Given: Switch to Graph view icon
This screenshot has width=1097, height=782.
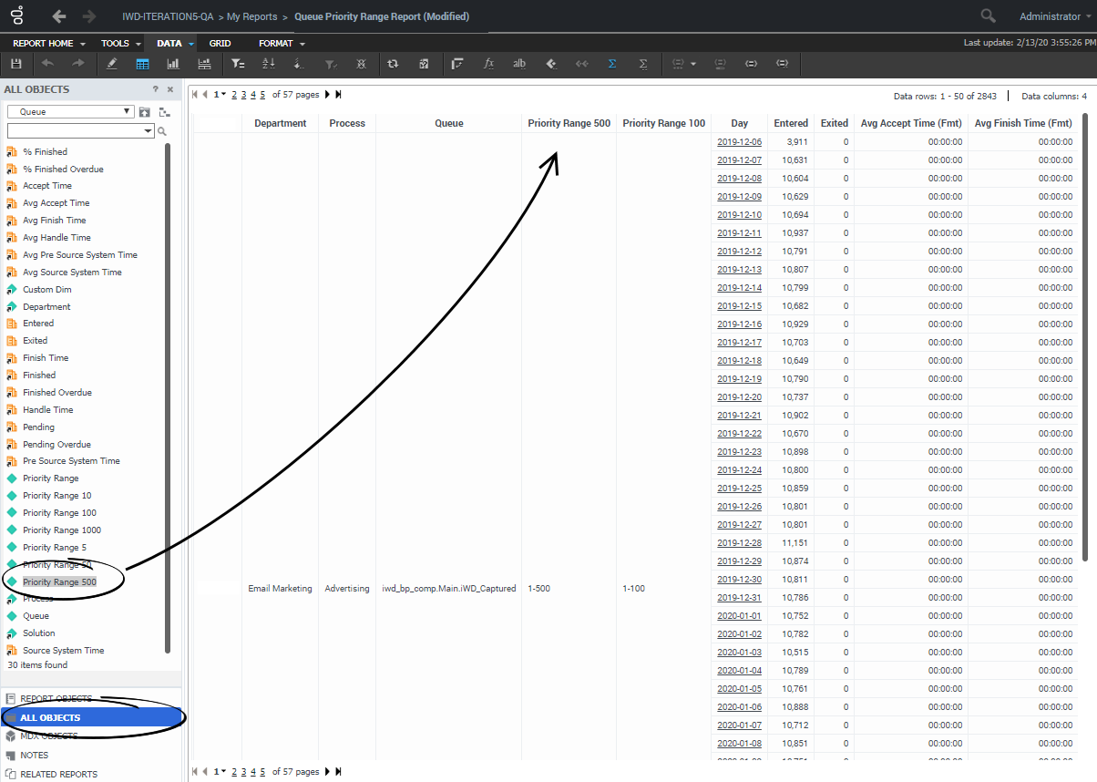Looking at the screenshot, I should (173, 64).
